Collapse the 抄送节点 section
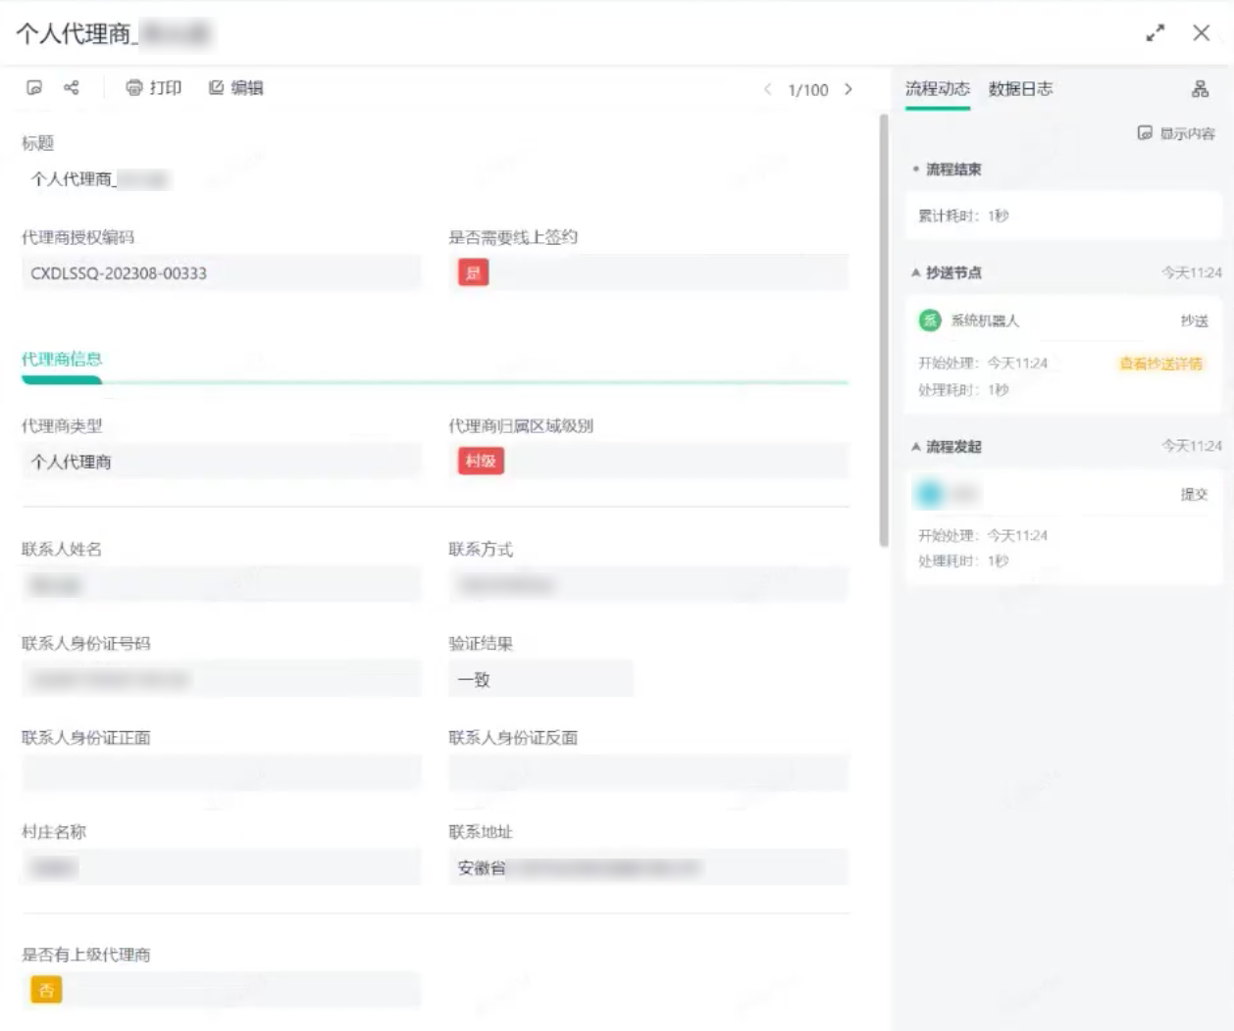The width and height of the screenshot is (1234, 1031). [916, 272]
